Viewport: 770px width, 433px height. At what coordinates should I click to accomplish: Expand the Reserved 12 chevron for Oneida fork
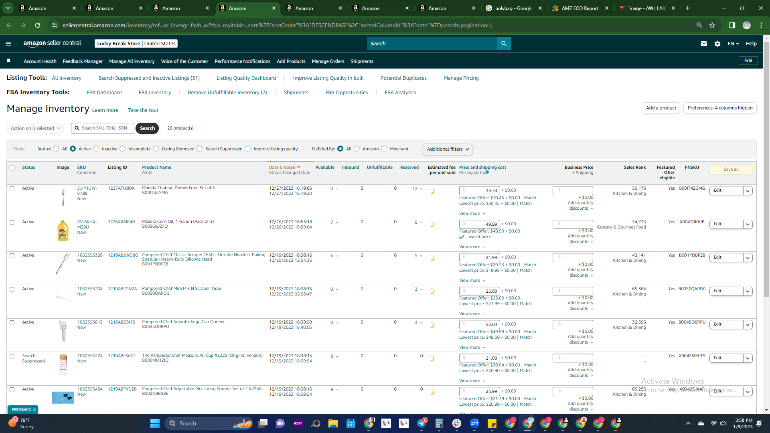click(x=421, y=189)
